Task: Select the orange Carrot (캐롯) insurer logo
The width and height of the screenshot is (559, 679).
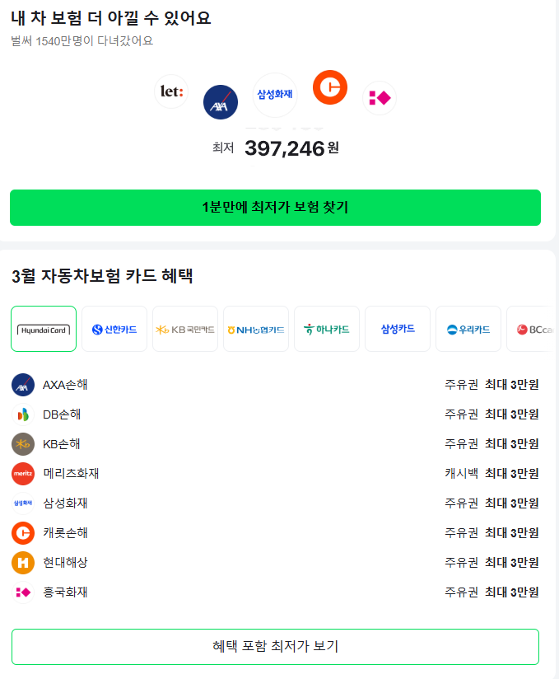Action: pos(329,87)
